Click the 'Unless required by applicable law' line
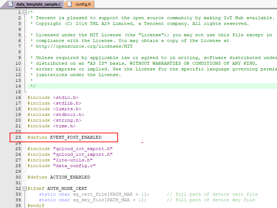Viewport: 277px width, 208px height. [154, 58]
